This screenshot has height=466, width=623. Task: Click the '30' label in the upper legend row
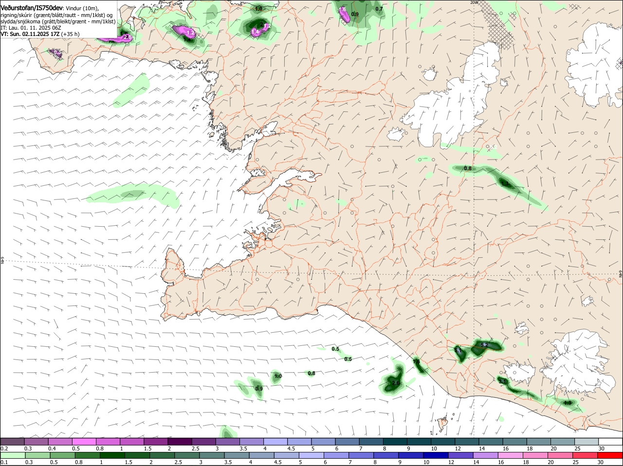coord(602,448)
